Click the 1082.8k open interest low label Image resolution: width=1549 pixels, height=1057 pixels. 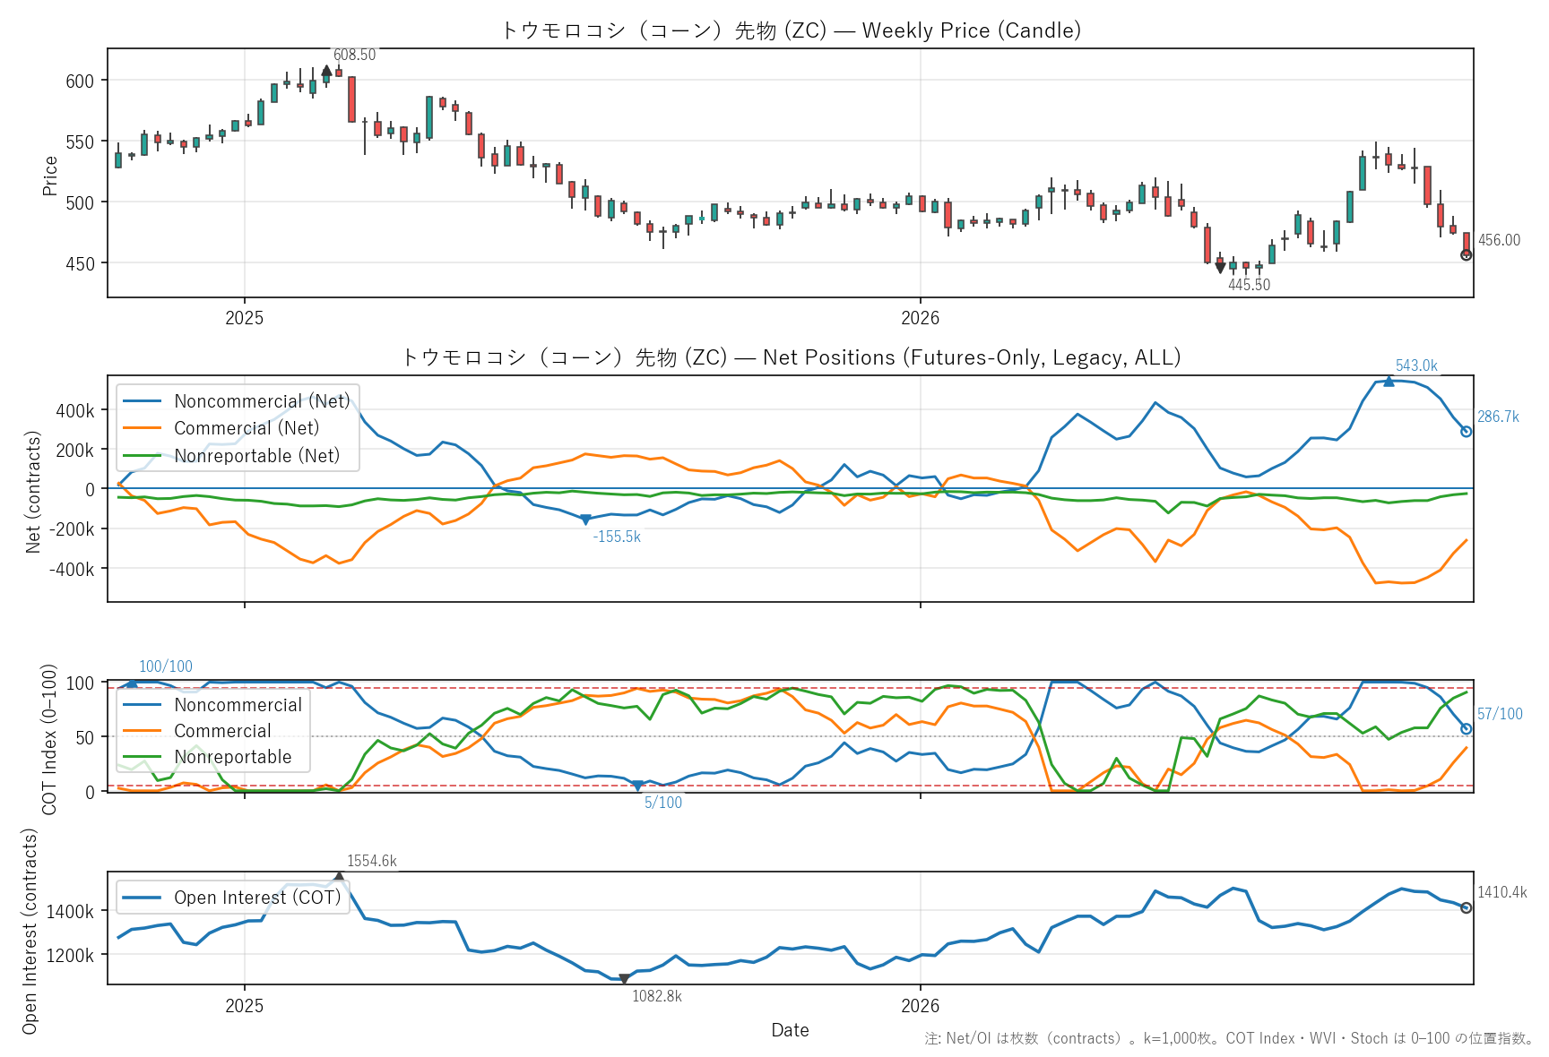(x=657, y=996)
